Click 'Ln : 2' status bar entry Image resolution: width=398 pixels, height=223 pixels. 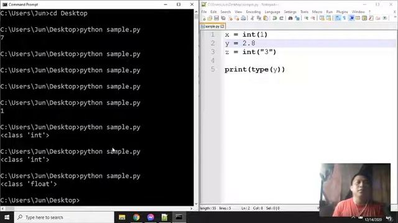click(x=246, y=208)
